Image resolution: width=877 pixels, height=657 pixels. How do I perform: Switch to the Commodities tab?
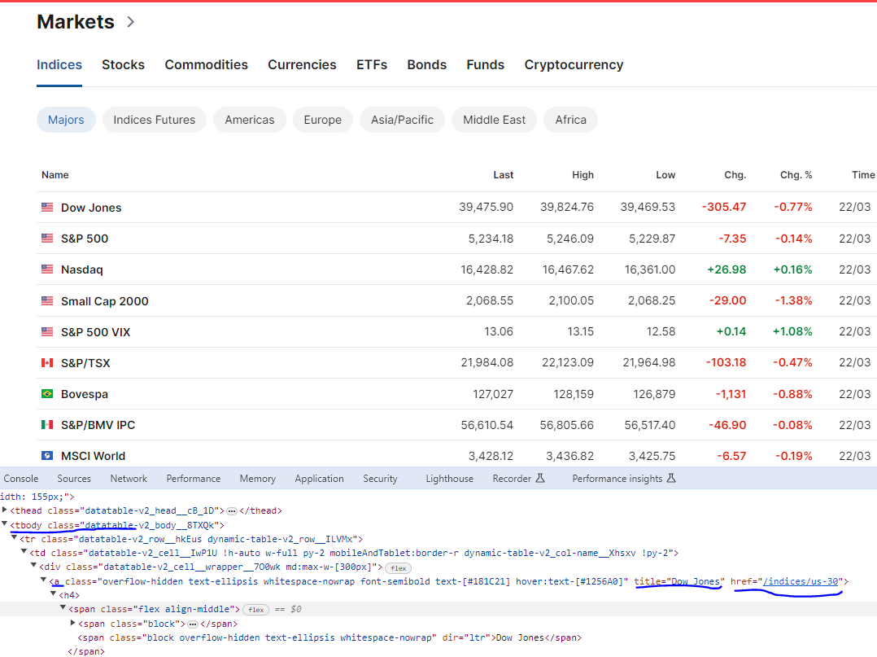tap(207, 65)
